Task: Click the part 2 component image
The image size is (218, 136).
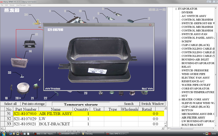Action: coord(131,21)
